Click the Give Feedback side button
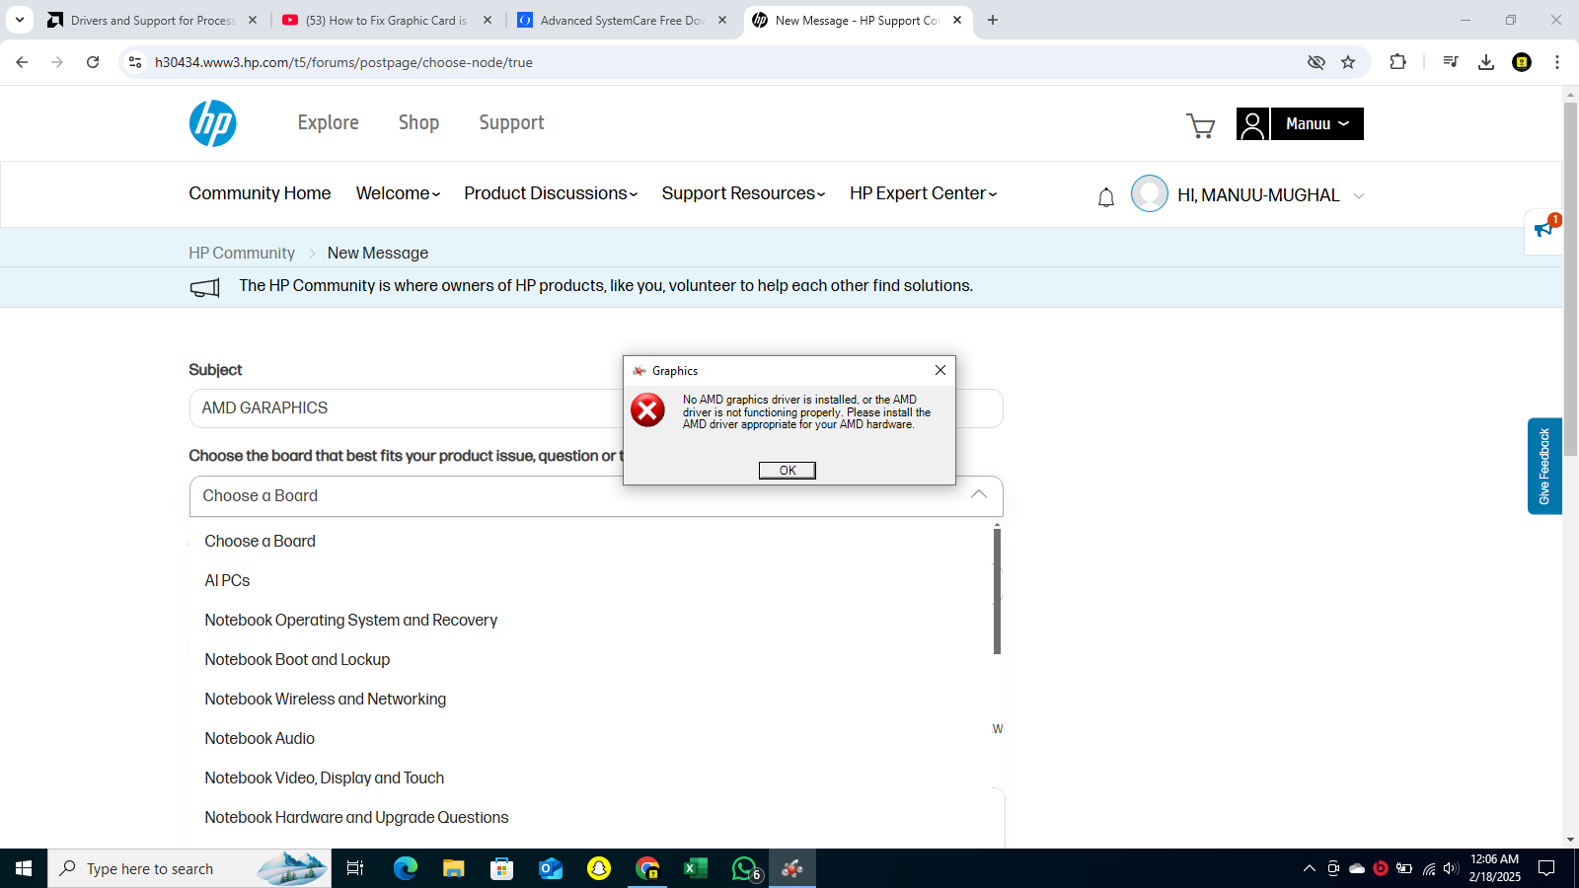Screen dimensions: 1579x888 click(1544, 466)
